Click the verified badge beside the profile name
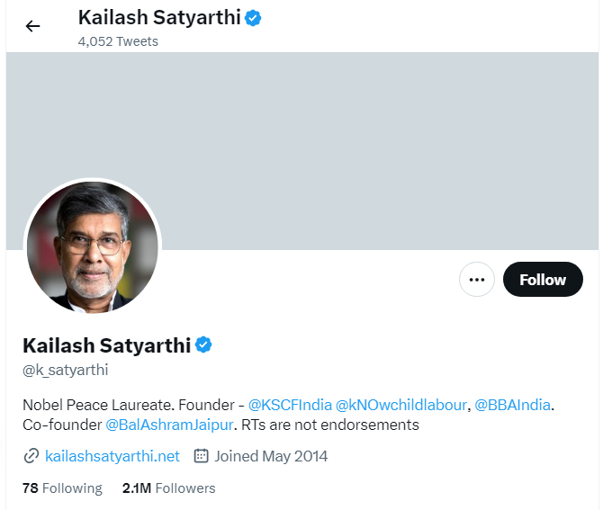 click(x=204, y=344)
